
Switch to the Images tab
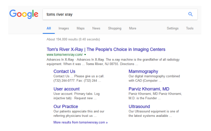point(64,28)
